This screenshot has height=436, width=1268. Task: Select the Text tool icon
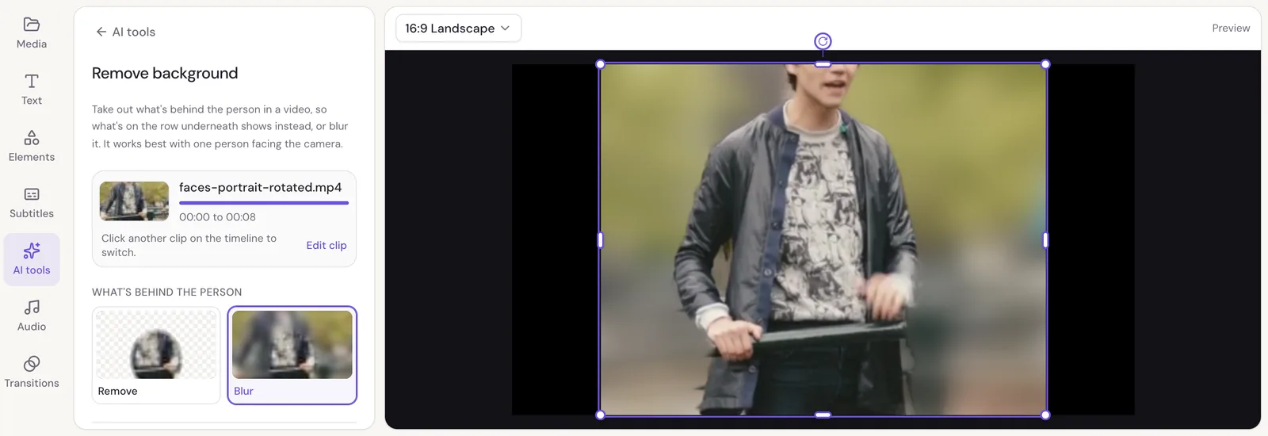click(32, 81)
